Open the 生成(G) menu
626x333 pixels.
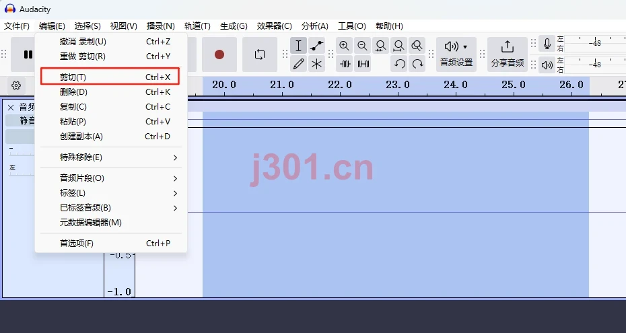[234, 26]
